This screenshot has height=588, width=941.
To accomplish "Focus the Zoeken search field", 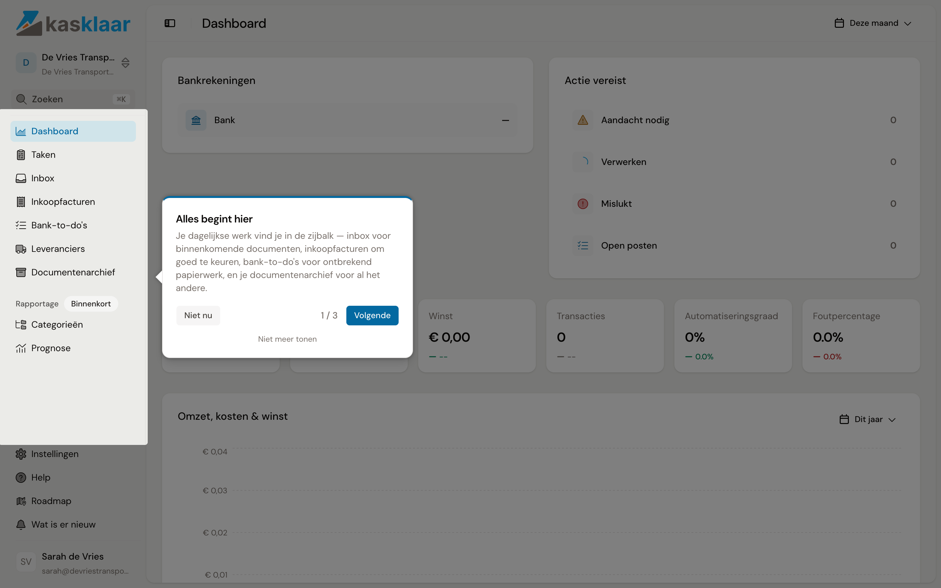I will [x=73, y=99].
